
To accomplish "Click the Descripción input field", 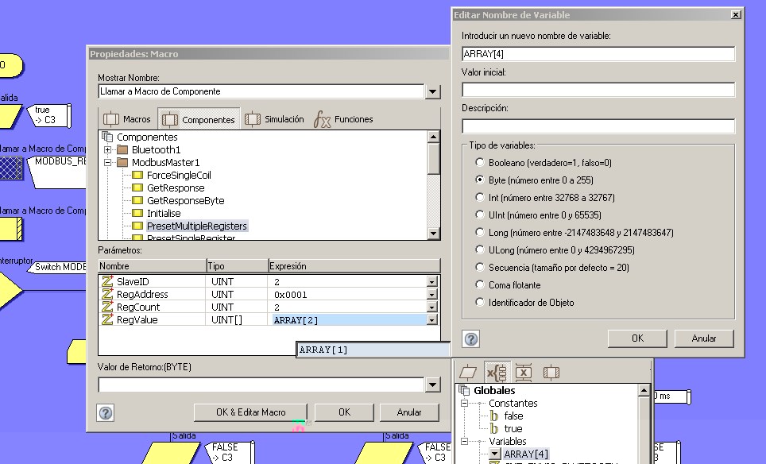I will point(598,126).
